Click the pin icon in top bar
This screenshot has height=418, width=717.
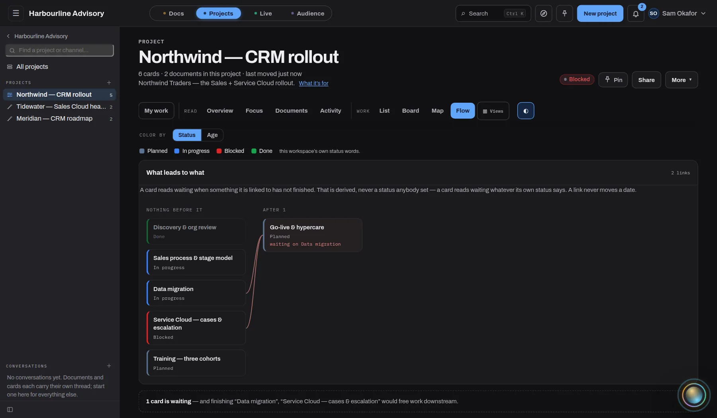pos(564,14)
